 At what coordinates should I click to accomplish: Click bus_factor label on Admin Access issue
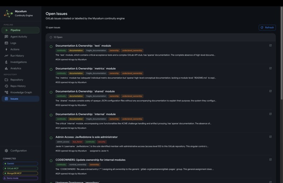[x=78, y=142]
